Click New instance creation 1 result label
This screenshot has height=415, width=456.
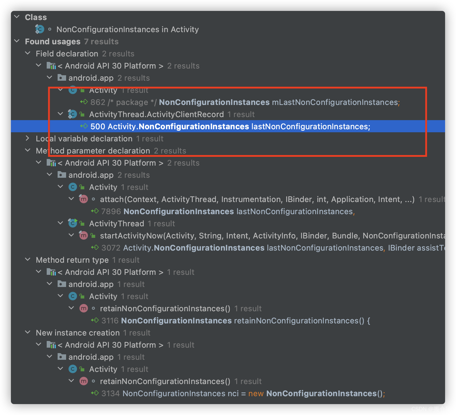pyautogui.click(x=93, y=333)
